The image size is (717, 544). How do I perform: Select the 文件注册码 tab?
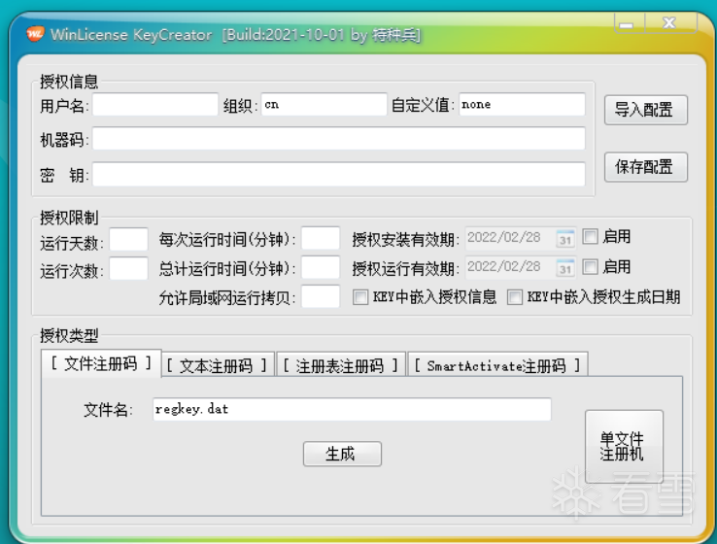point(101,364)
